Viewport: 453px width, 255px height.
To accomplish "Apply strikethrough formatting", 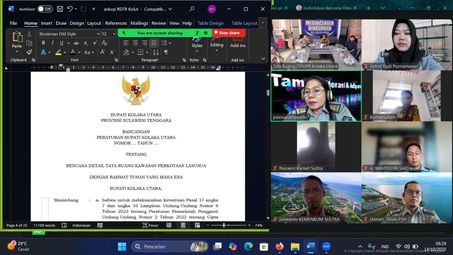I will pos(76,43).
